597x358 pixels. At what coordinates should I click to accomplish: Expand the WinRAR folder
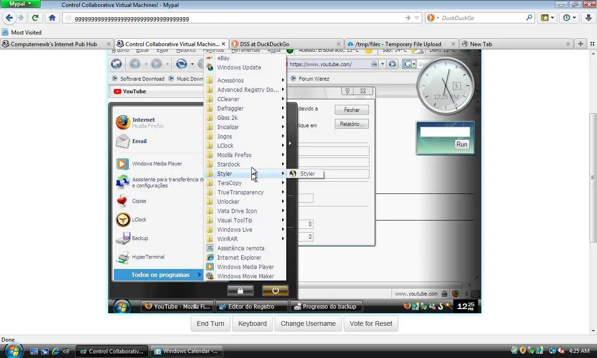pyautogui.click(x=245, y=239)
